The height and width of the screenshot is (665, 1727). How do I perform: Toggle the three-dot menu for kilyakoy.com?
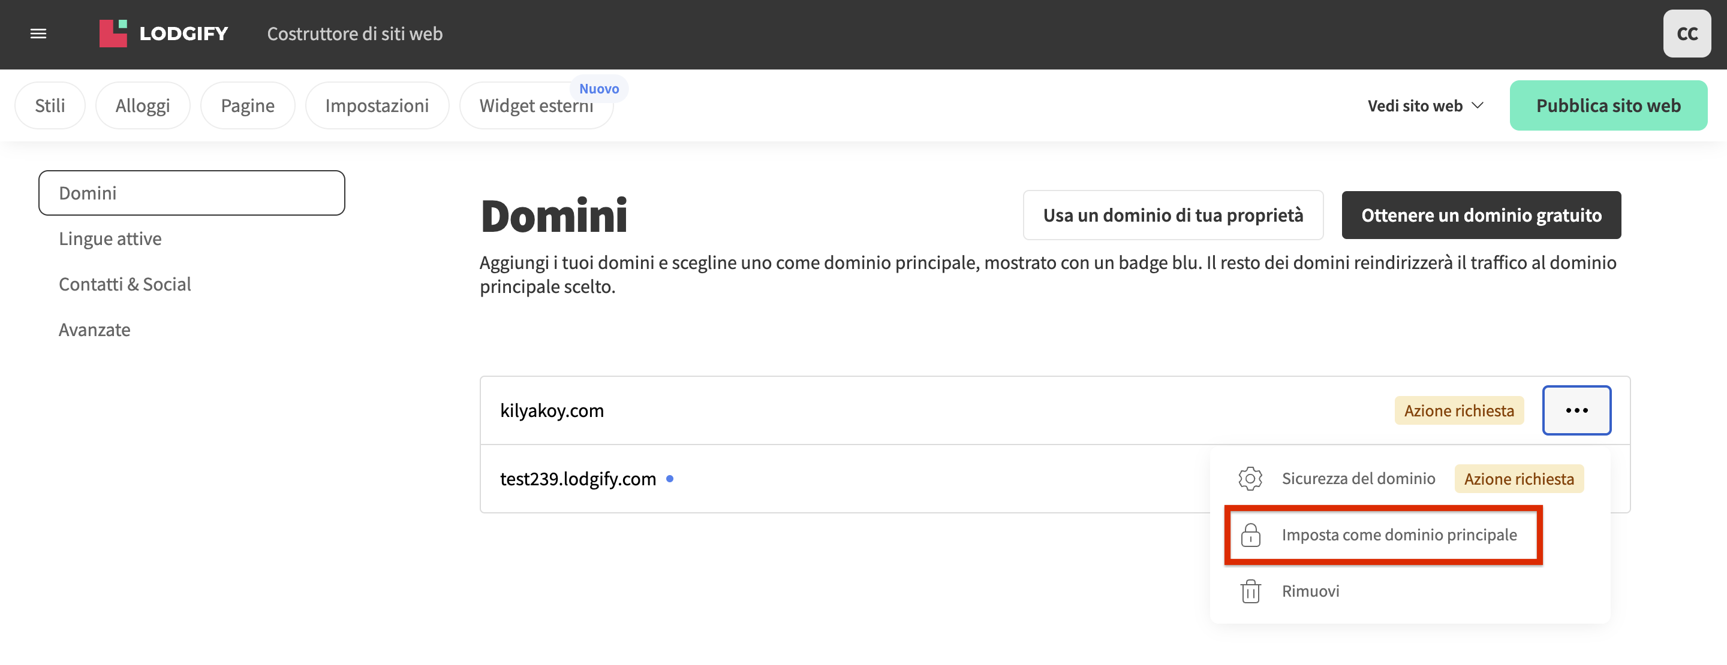(x=1576, y=410)
